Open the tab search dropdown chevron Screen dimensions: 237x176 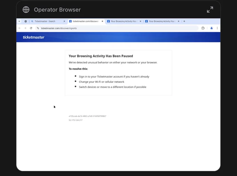[x=19, y=21]
